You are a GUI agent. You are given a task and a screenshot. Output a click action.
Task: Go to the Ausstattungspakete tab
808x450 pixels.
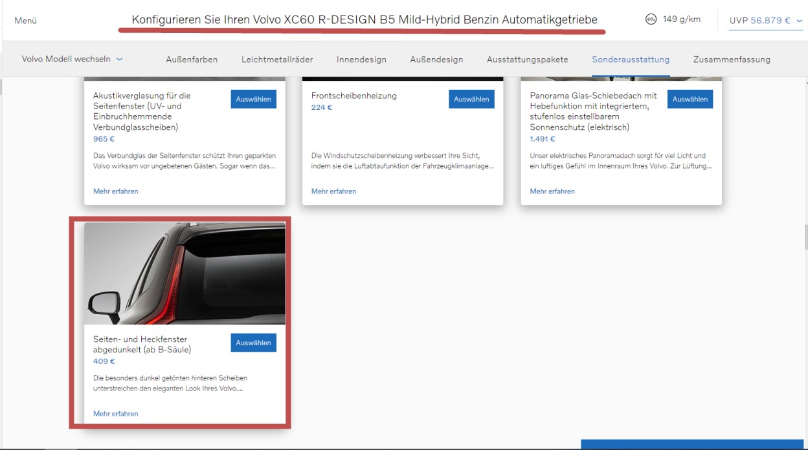528,59
